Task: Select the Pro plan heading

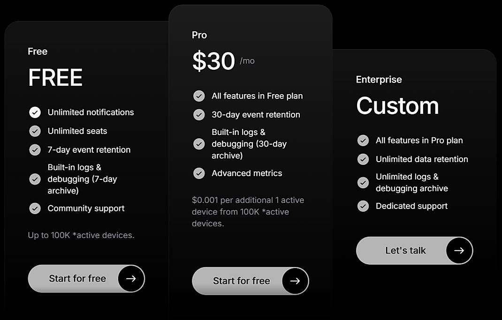Action: pos(199,35)
